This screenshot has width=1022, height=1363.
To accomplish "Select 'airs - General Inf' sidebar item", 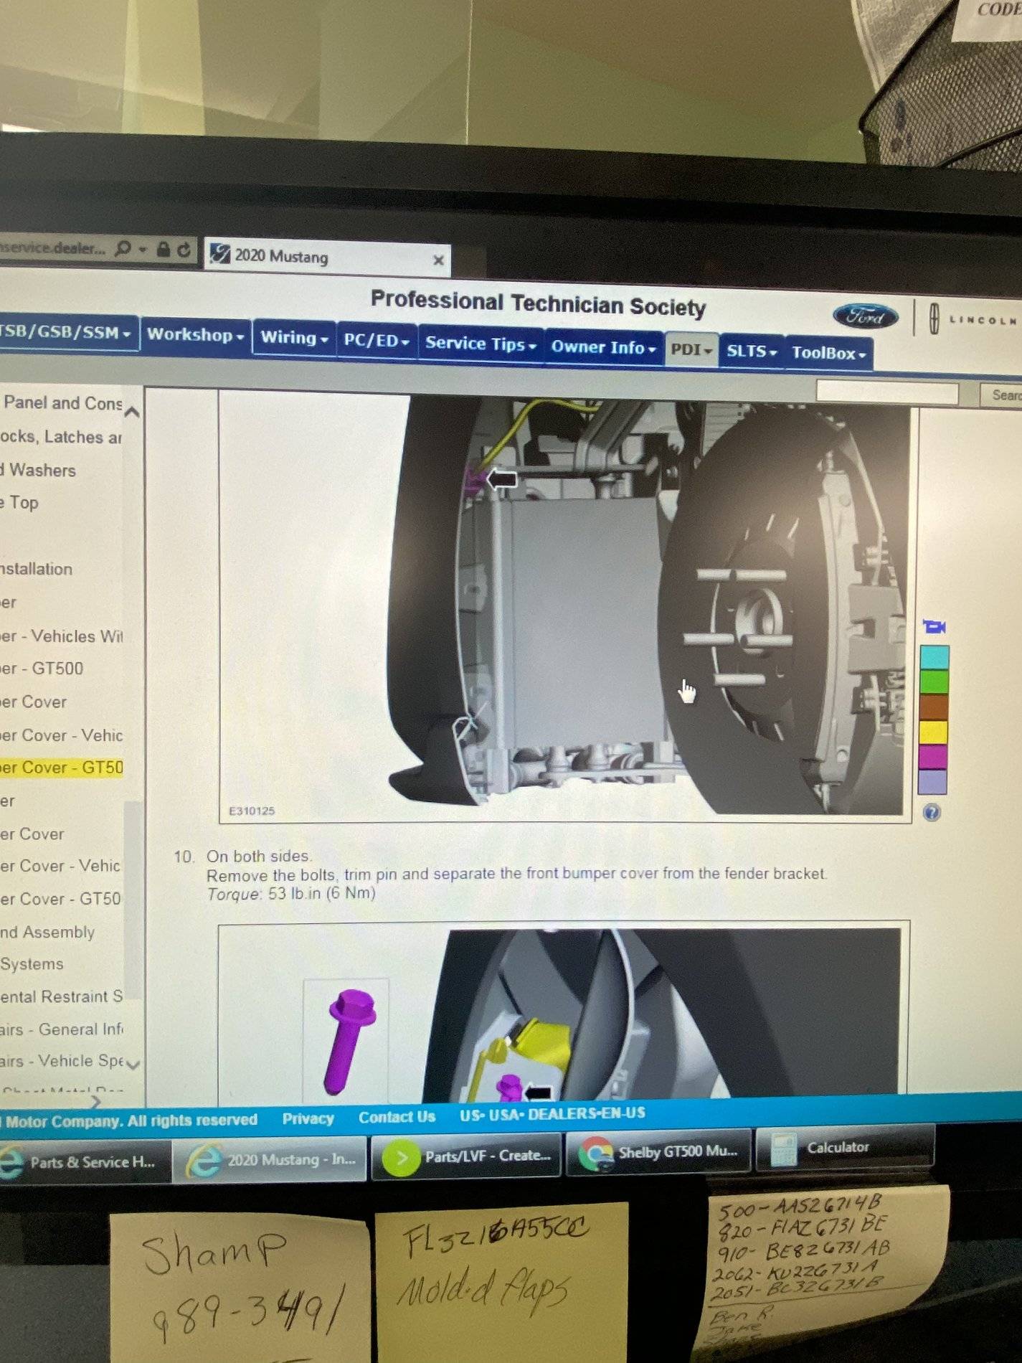I will pos(62,1029).
